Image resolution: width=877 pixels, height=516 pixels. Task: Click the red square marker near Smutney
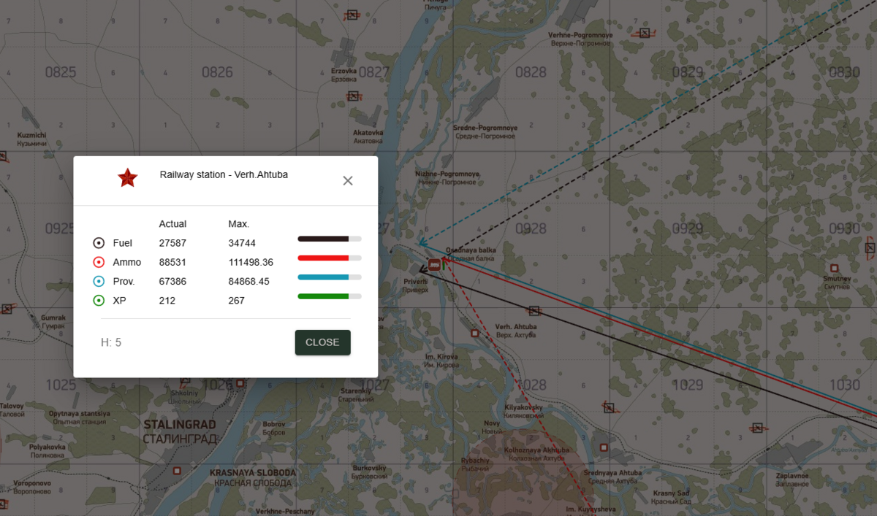pos(833,268)
